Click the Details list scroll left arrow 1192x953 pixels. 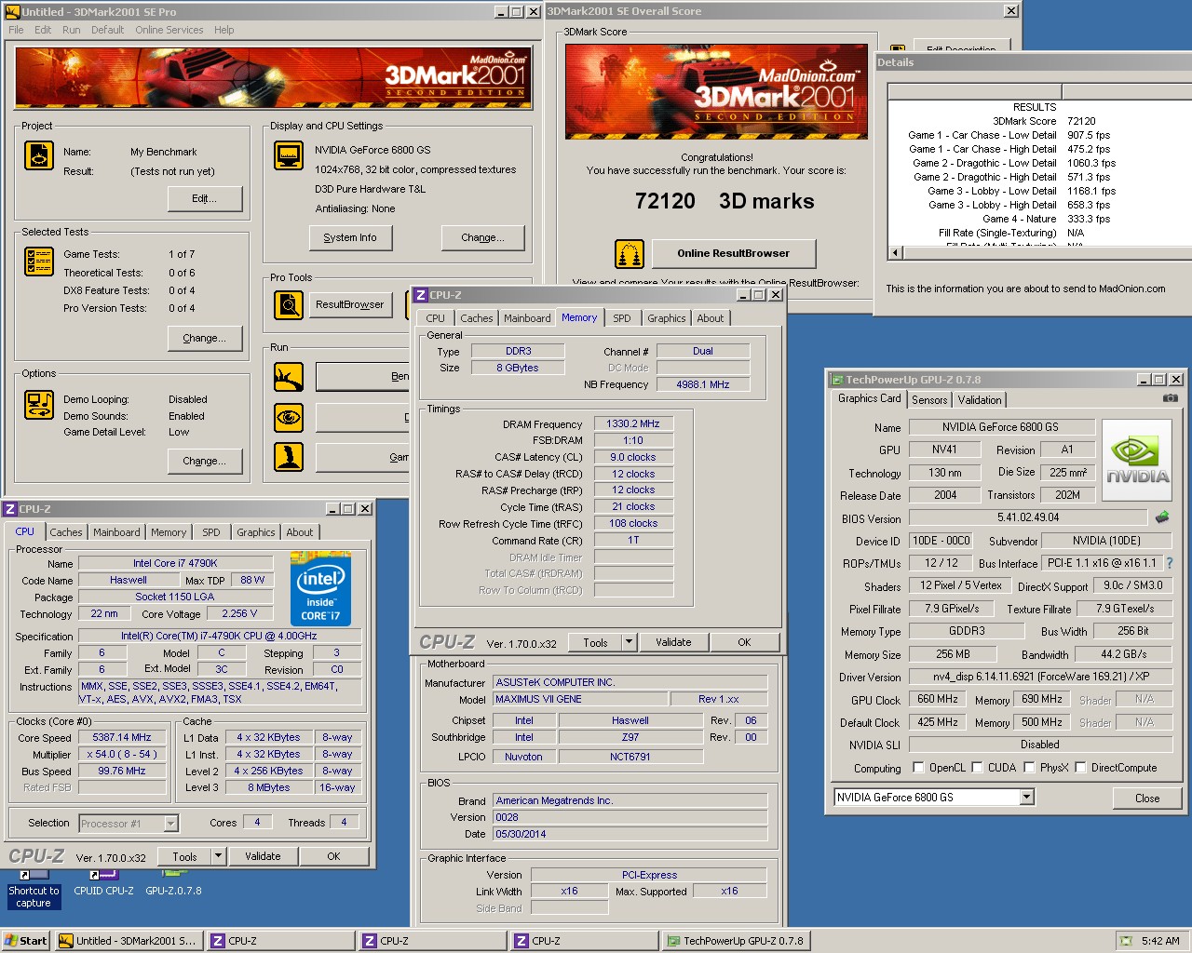coord(896,252)
